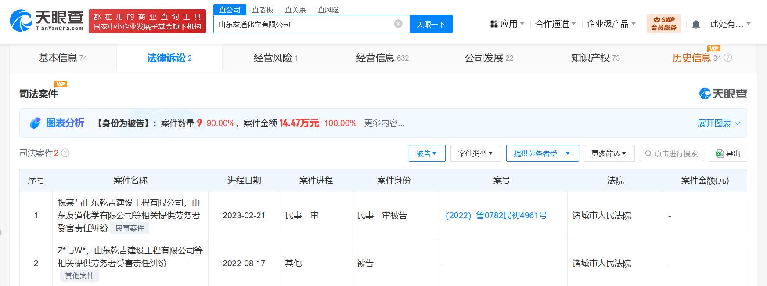Click the SVIP member service badge
Image resolution: width=767 pixels, height=286 pixels.
pyautogui.click(x=664, y=24)
